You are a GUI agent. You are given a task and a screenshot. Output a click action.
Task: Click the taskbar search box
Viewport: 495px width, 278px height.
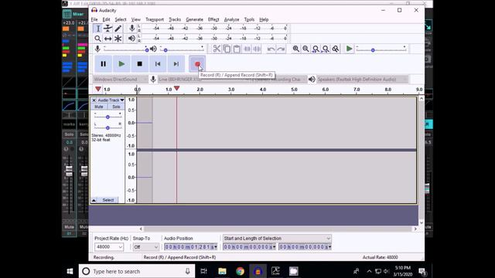coord(137,271)
